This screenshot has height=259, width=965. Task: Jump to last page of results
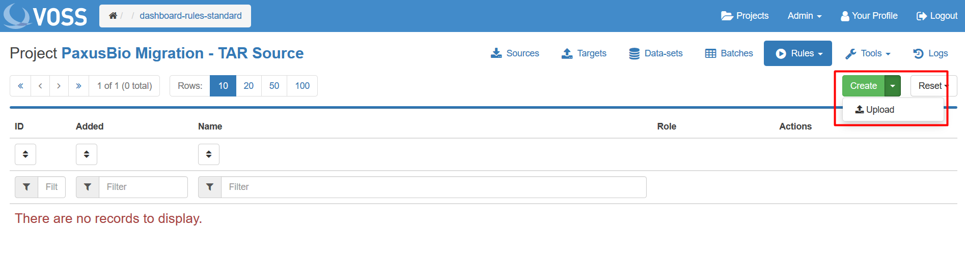coord(78,86)
